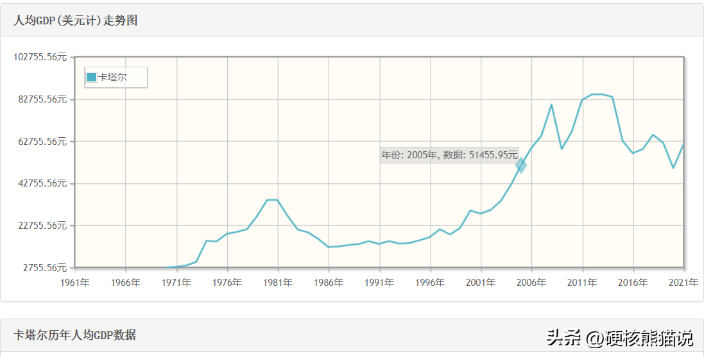
Task: Click the 卡塔尔 legend color swatch
Action: 91,78
